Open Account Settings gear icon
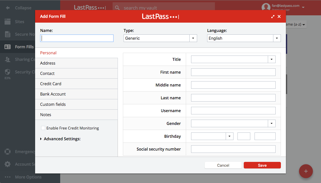The image size is (321, 183). coord(8,164)
